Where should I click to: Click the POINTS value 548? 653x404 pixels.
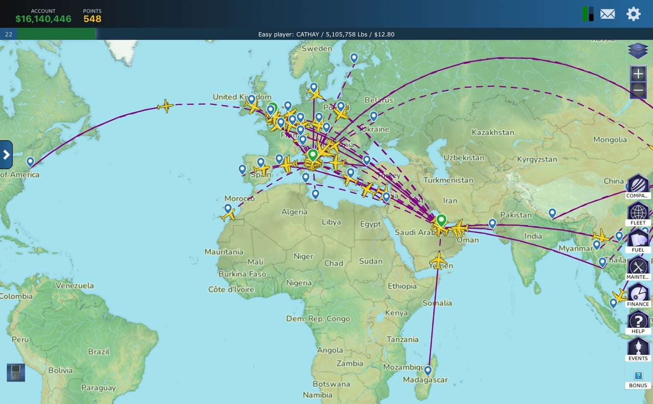pos(93,19)
